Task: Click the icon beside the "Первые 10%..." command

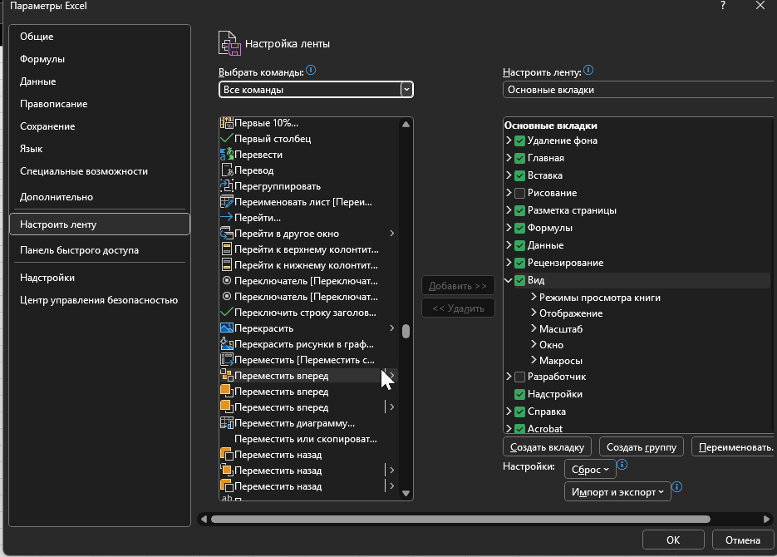Action: coord(227,123)
